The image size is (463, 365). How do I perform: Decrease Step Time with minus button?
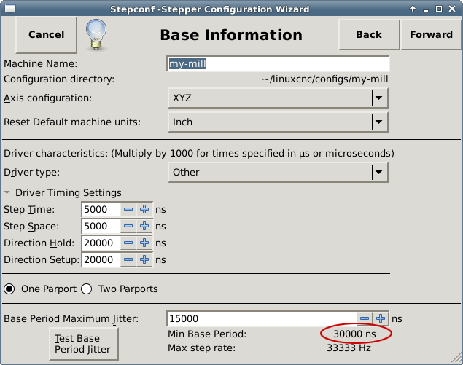coord(128,210)
